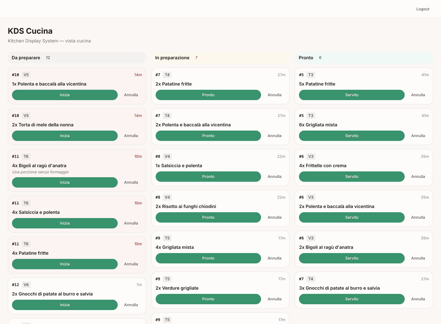Cancel 4x Frittelle con crema
Image resolution: width=441 pixels, height=324 pixels.
[x=418, y=177]
